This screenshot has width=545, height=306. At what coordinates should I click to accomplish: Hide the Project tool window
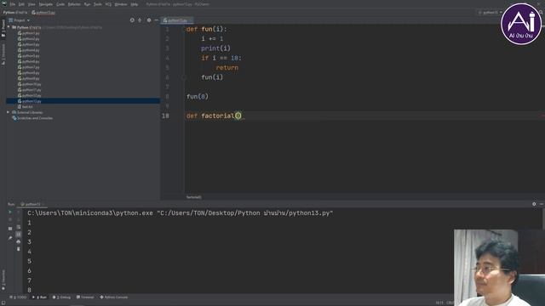pyautogui.click(x=156, y=20)
